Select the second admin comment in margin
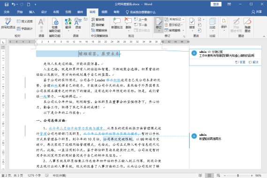 pos(225,141)
